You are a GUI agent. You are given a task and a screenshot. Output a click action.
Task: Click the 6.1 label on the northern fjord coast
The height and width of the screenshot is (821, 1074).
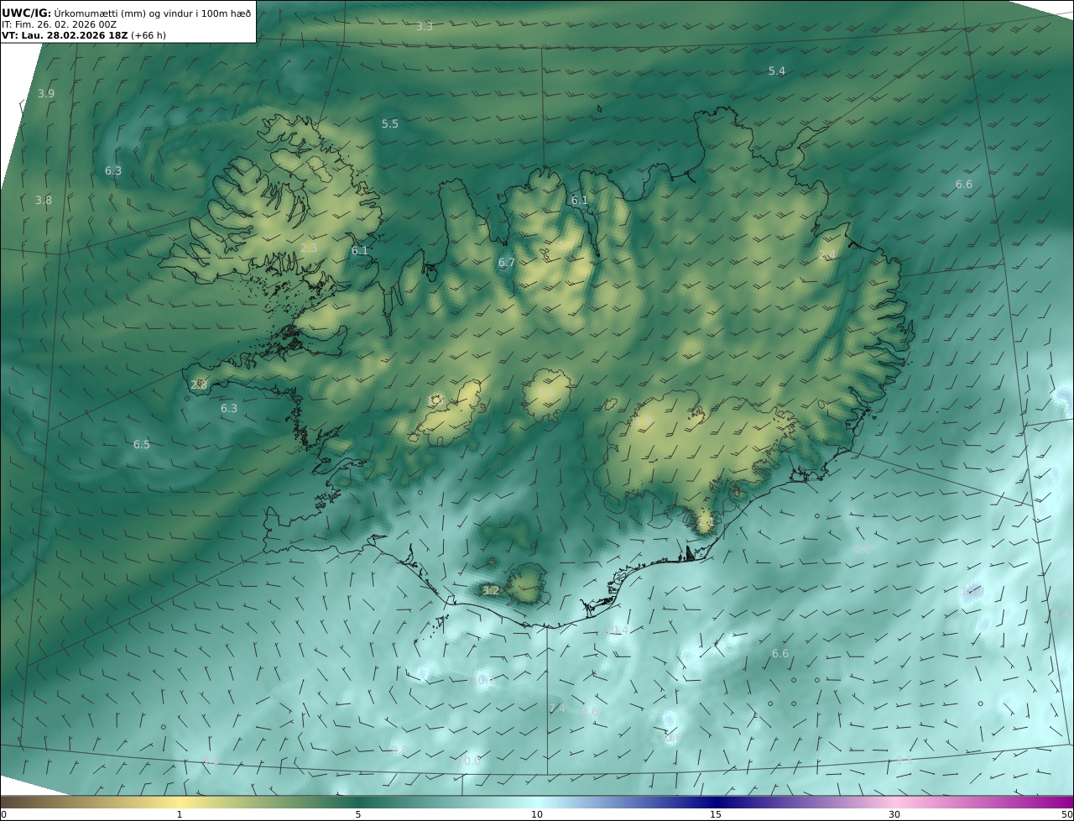(x=580, y=201)
